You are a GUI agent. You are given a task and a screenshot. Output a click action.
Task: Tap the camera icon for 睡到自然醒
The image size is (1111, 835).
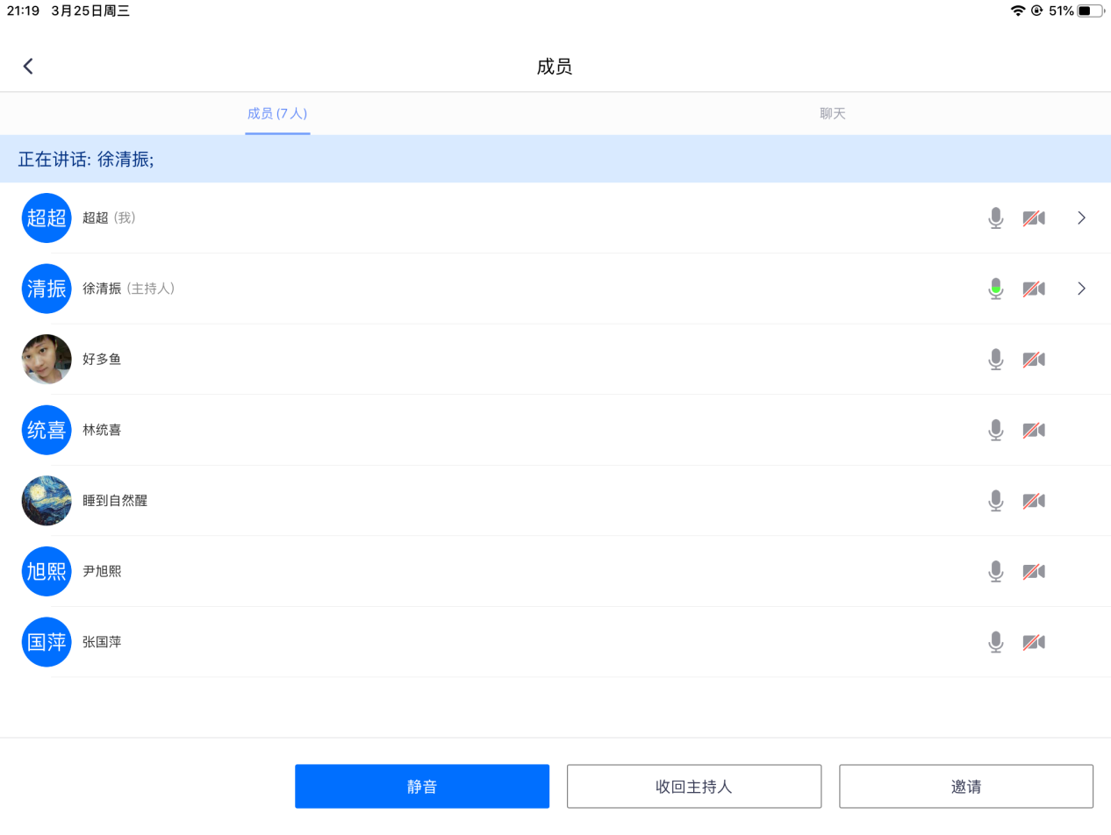(1034, 501)
